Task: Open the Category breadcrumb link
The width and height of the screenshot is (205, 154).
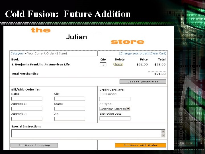Action: pos(17,53)
